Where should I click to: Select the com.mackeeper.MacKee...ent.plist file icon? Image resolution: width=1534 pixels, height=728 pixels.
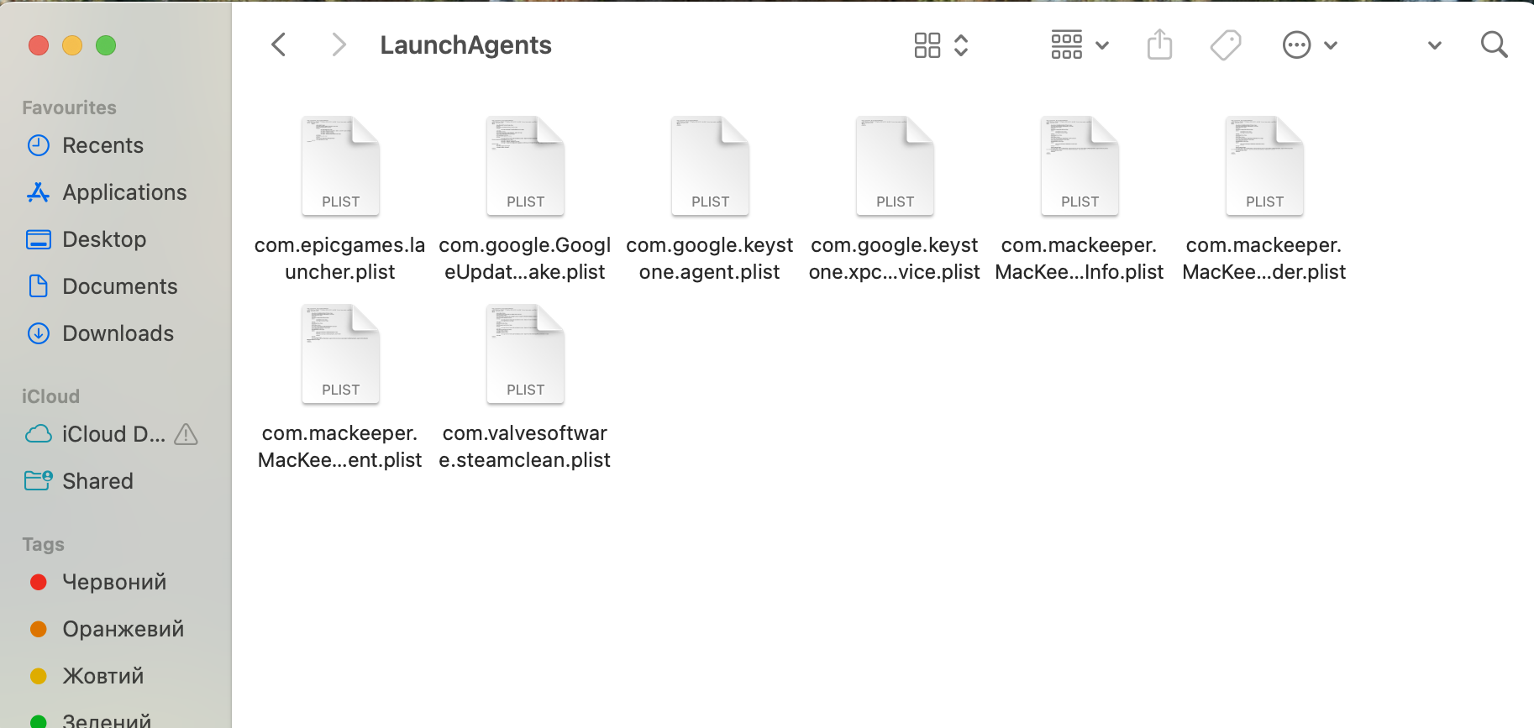coord(340,354)
